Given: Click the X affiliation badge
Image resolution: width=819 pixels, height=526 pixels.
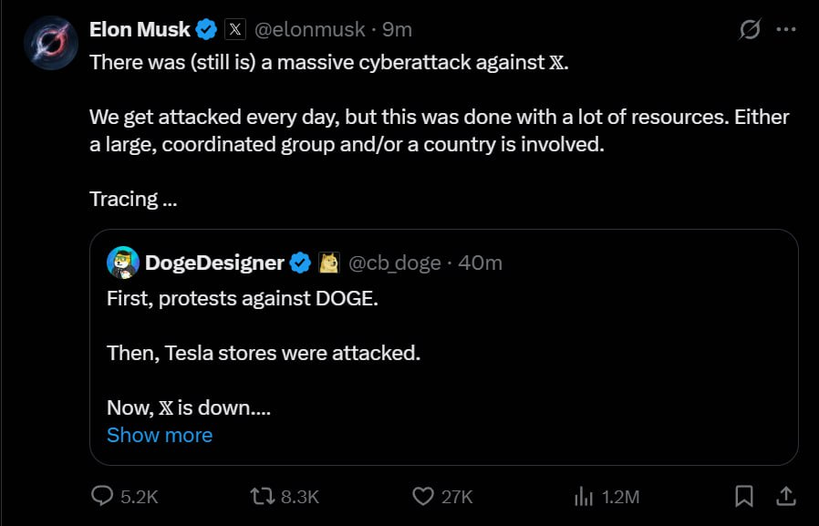Looking at the screenshot, I should click(x=234, y=29).
